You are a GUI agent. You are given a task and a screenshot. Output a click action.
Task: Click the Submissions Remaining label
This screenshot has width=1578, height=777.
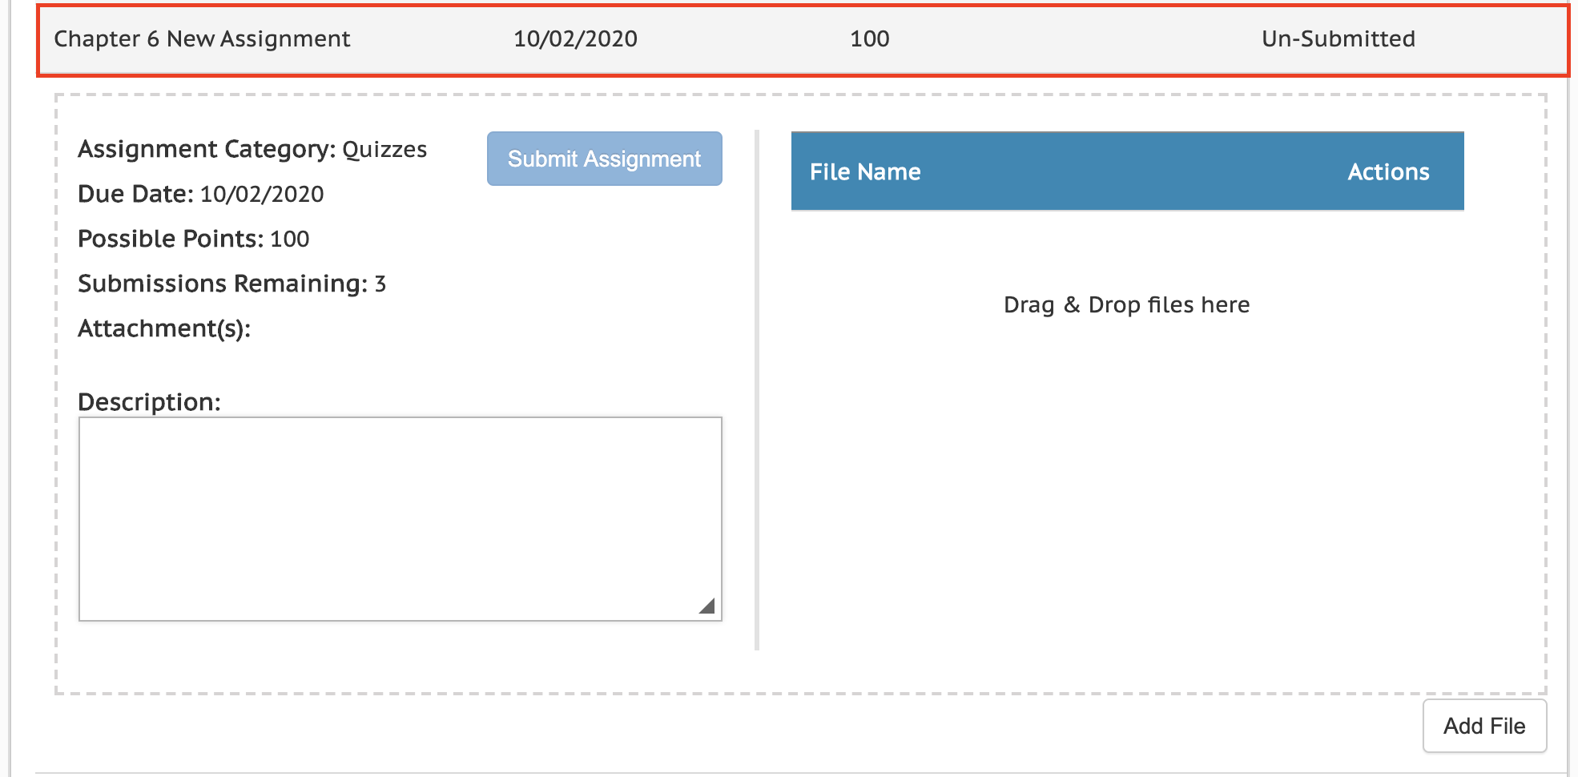tap(223, 284)
